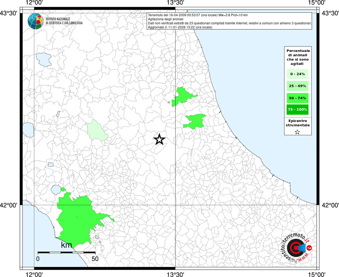Click the 0–50 km scale bar
Viewport: 339px width, 277px height.
(x=66, y=252)
